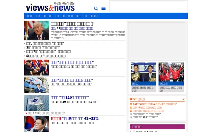This screenshot has width=212, height=132.
Task: Open the related link containing "6,900"
Action: (46, 113)
